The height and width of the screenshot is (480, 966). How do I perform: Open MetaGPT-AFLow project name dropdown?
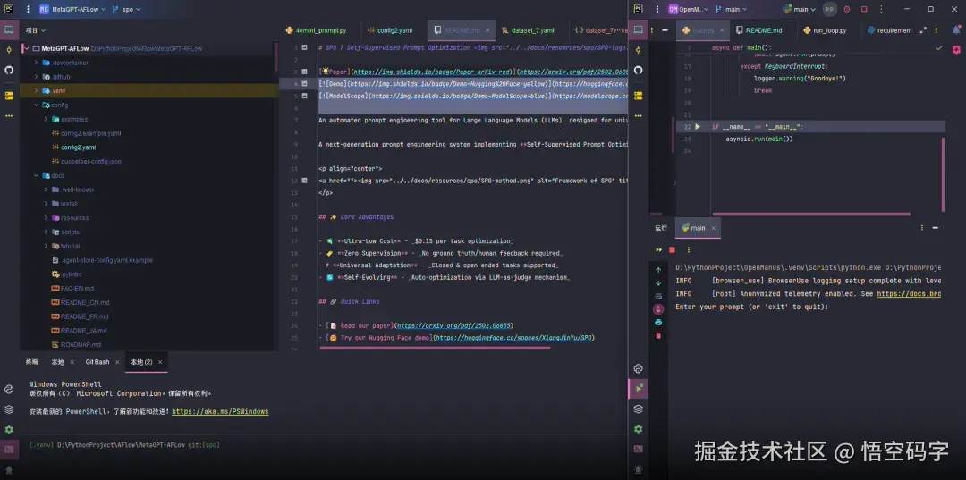[x=72, y=9]
